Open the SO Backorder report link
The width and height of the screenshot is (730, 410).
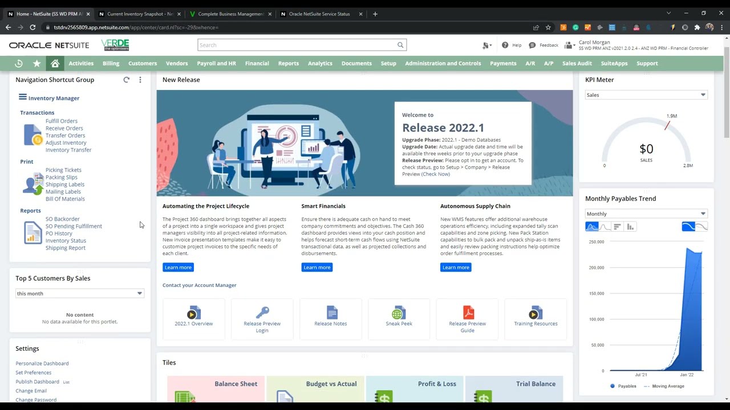pyautogui.click(x=63, y=219)
